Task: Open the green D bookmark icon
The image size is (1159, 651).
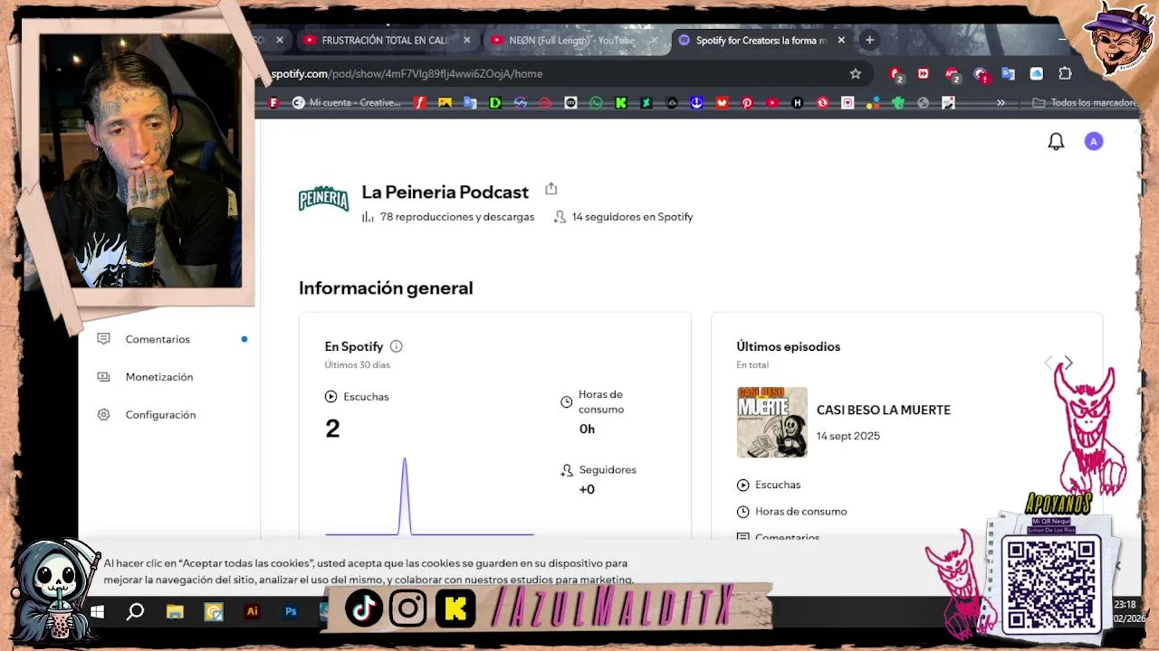Action: tap(495, 103)
